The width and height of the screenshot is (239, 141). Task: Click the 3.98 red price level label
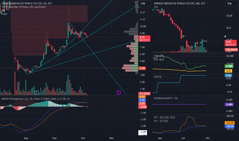tap(142, 68)
